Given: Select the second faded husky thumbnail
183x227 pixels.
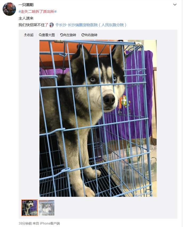Looking at the screenshot, I should [x=47, y=208].
